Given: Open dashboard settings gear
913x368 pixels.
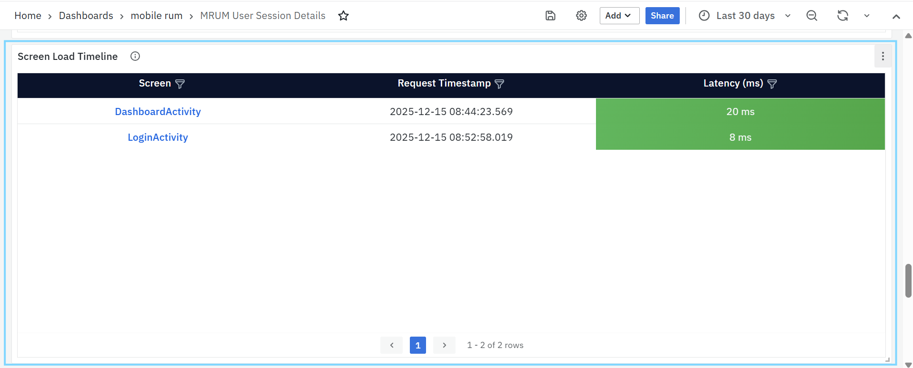Looking at the screenshot, I should point(581,16).
